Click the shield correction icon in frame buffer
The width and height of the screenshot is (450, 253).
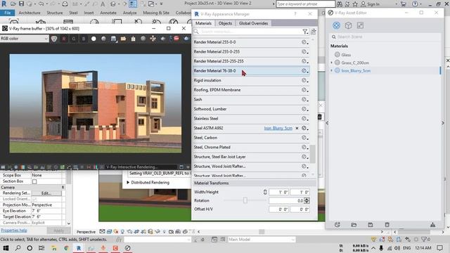(54, 39)
